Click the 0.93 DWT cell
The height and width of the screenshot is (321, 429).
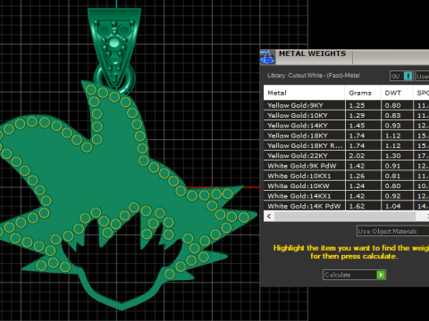click(x=397, y=126)
